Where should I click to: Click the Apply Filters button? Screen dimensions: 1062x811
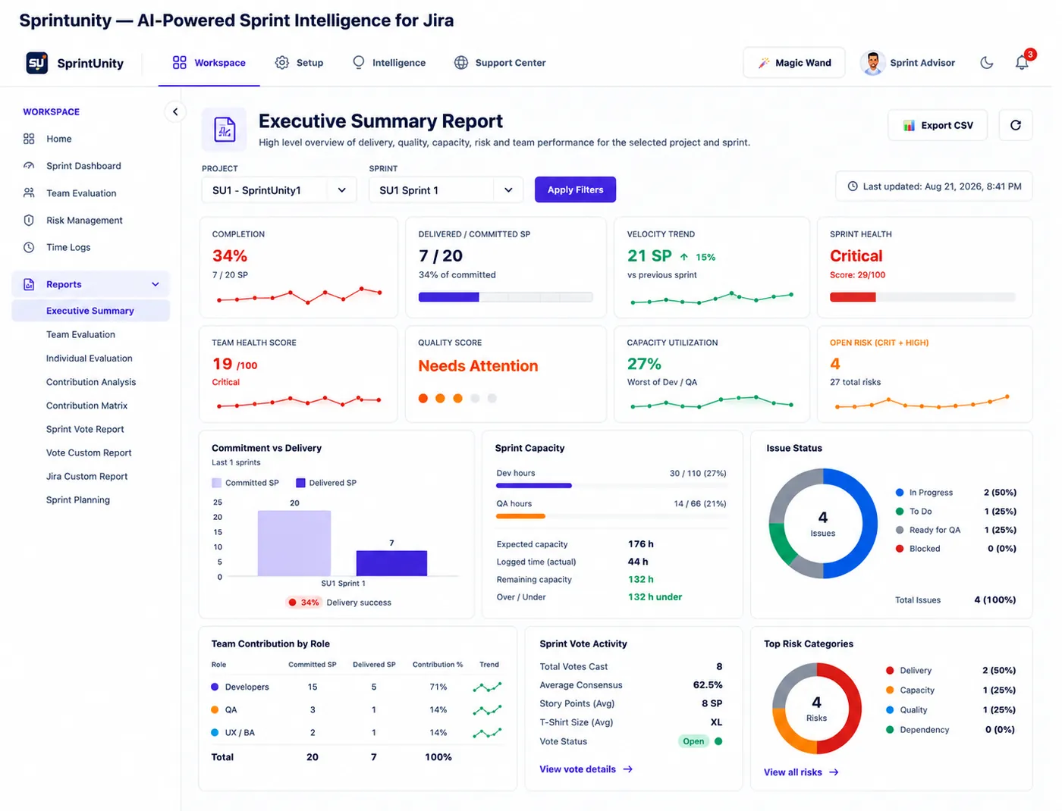(x=575, y=190)
